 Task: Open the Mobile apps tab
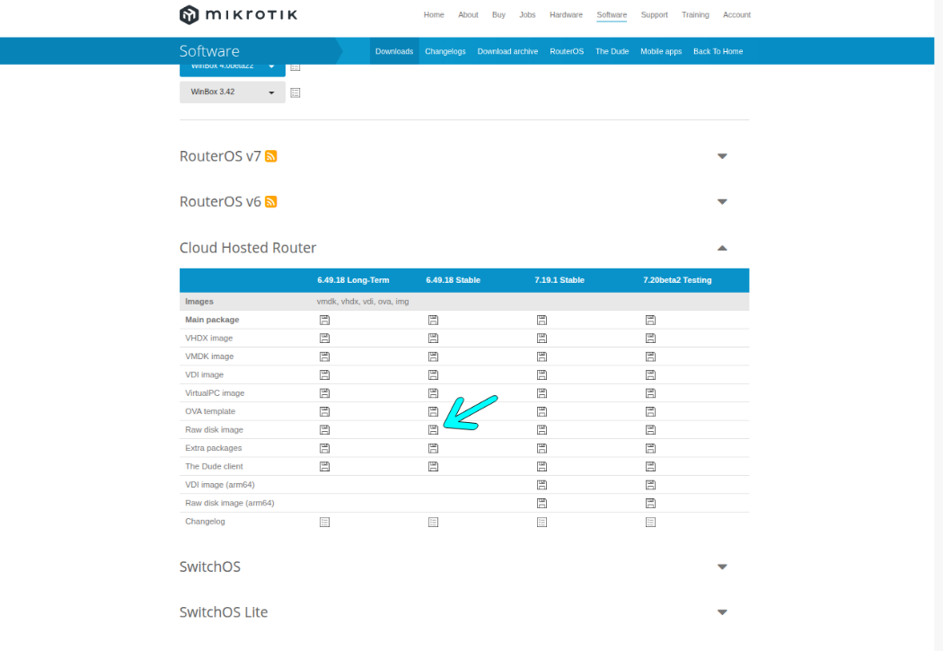661,51
